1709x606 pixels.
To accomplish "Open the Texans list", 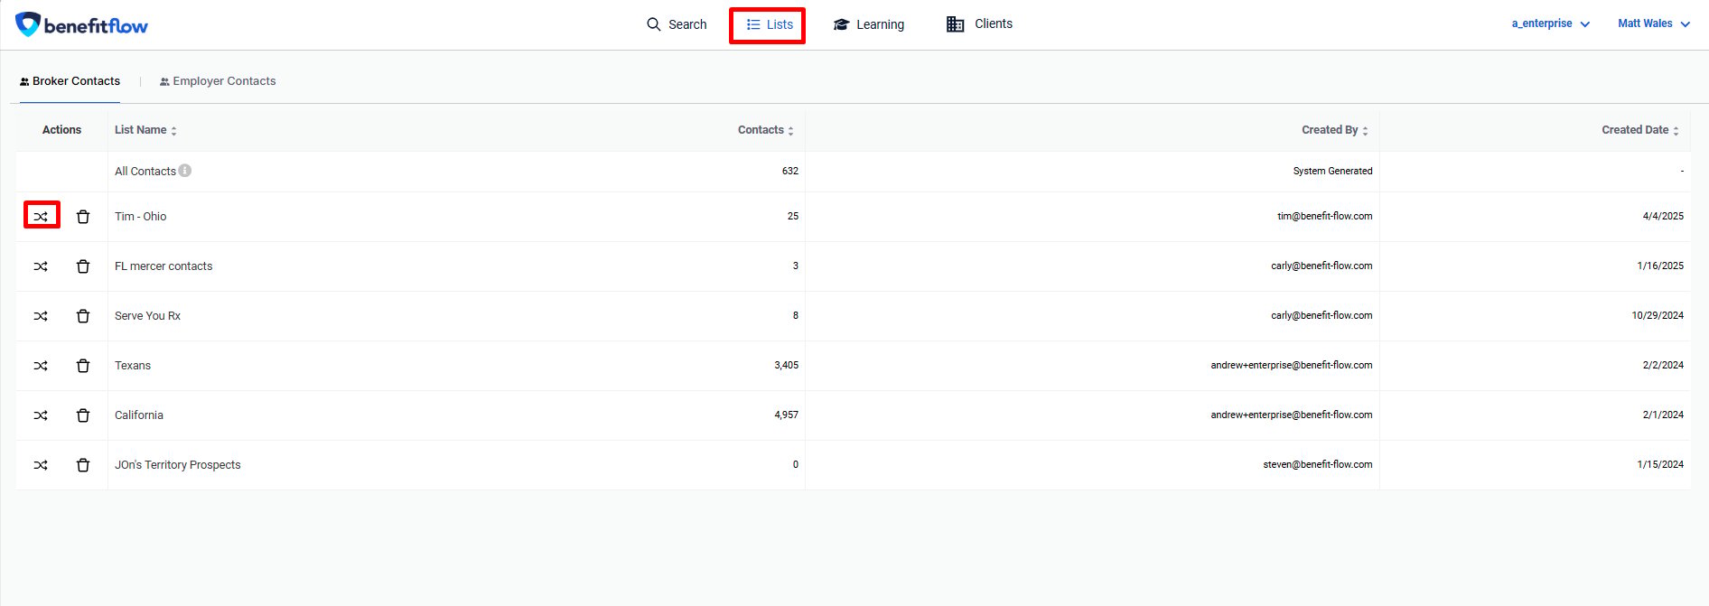I will click(133, 366).
